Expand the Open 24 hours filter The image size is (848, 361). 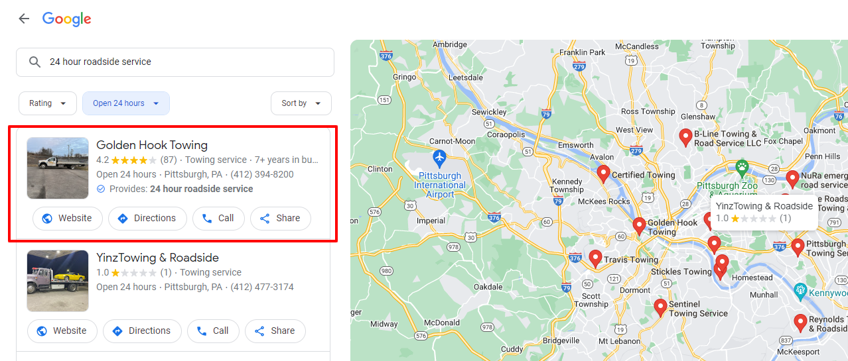pyautogui.click(x=125, y=103)
